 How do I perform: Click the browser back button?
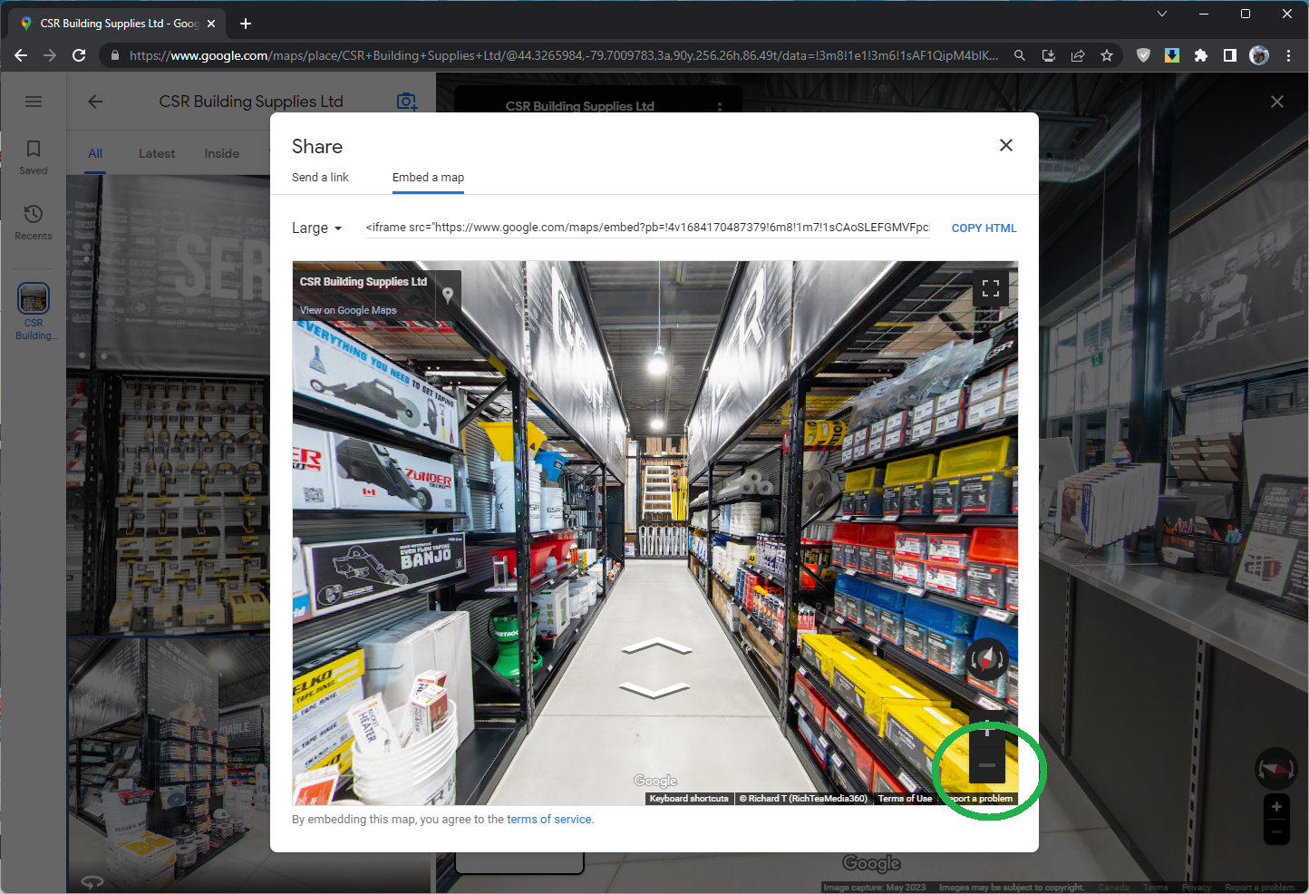tap(21, 55)
